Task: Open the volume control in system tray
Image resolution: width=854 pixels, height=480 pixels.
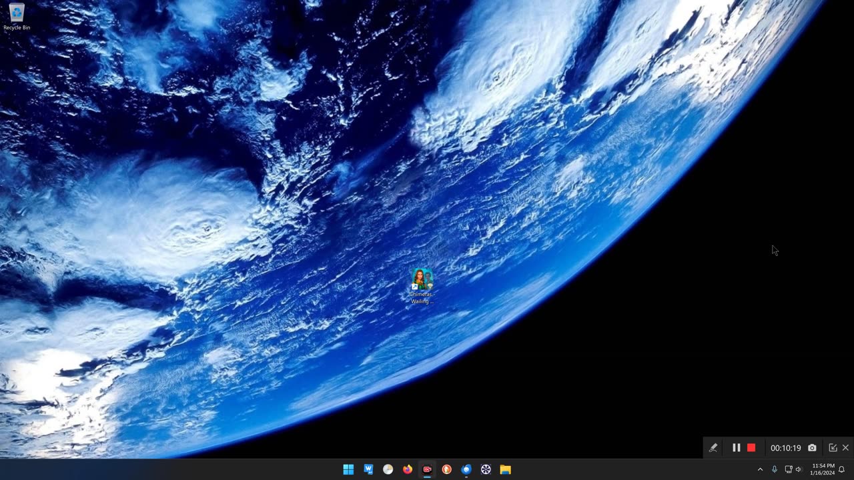Action: [x=799, y=469]
